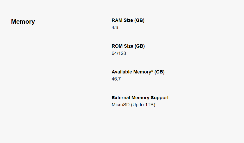Click the horizontal divider below Memory section
The height and width of the screenshot is (143, 244).
[x=127, y=127]
